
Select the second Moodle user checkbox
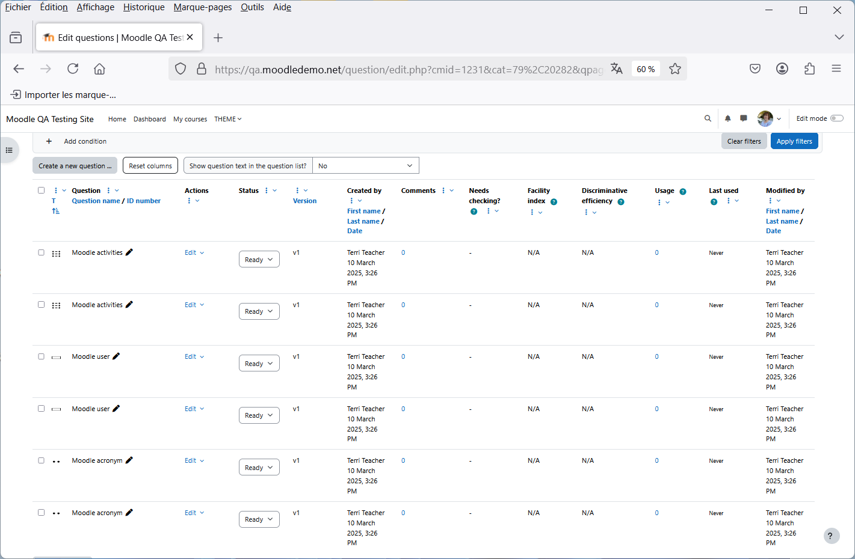(41, 408)
